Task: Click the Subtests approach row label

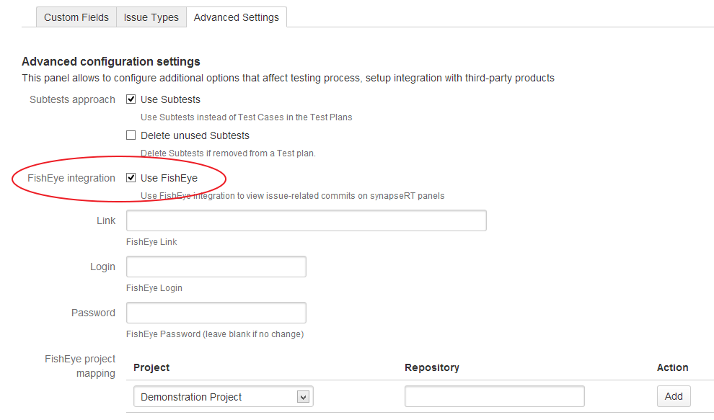Action: point(72,99)
